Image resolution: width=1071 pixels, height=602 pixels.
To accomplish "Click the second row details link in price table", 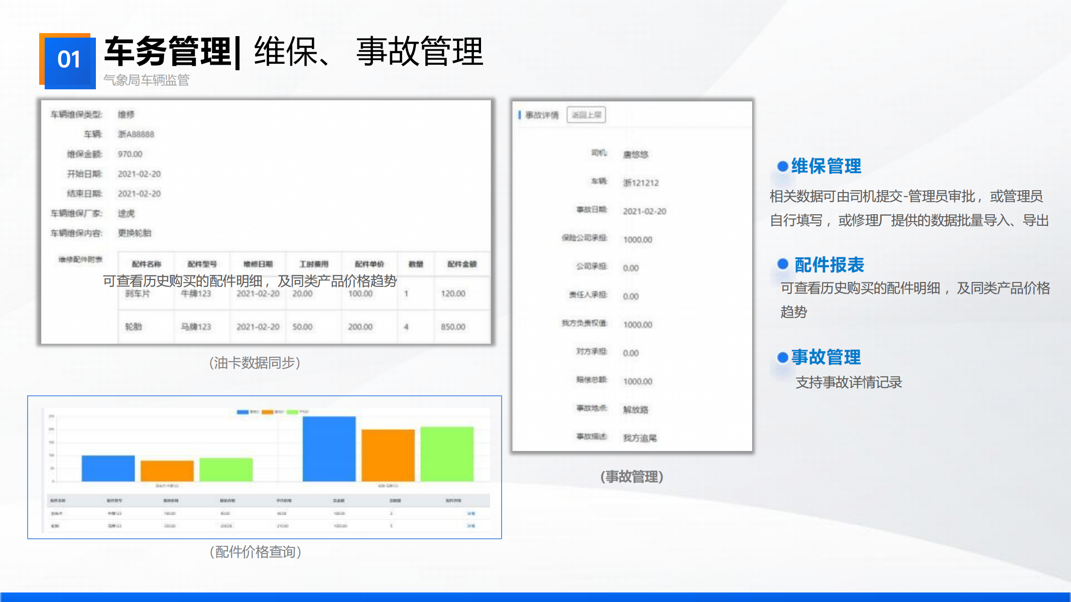I will pyautogui.click(x=471, y=526).
